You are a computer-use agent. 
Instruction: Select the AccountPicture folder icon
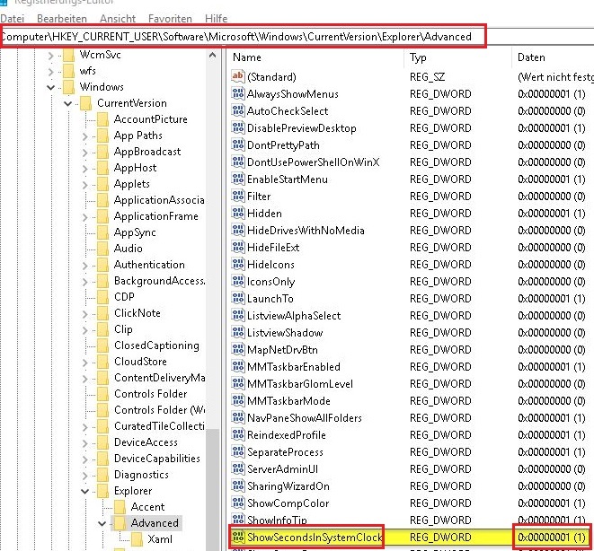[102, 119]
